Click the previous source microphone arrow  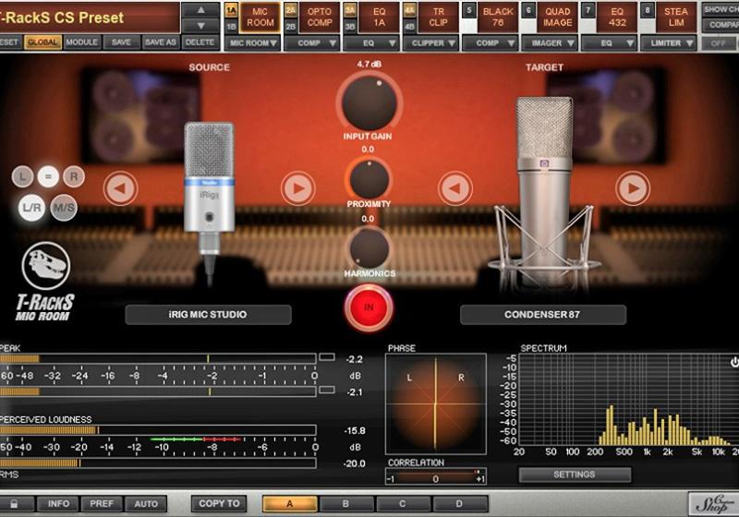120,188
